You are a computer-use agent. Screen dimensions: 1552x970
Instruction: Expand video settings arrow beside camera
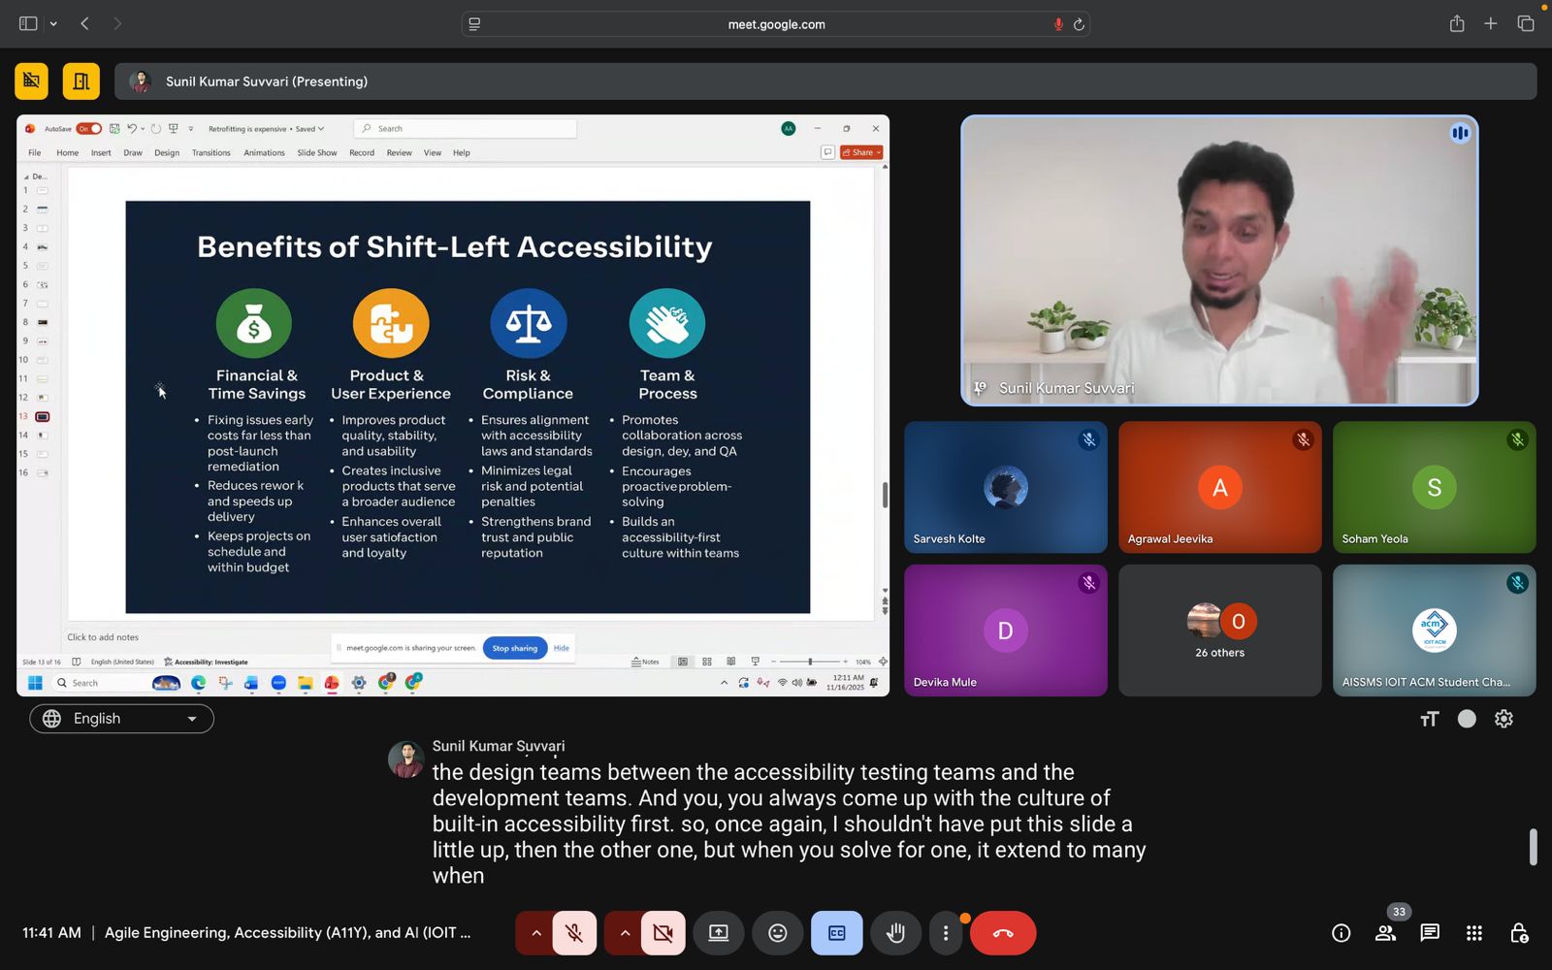625,933
